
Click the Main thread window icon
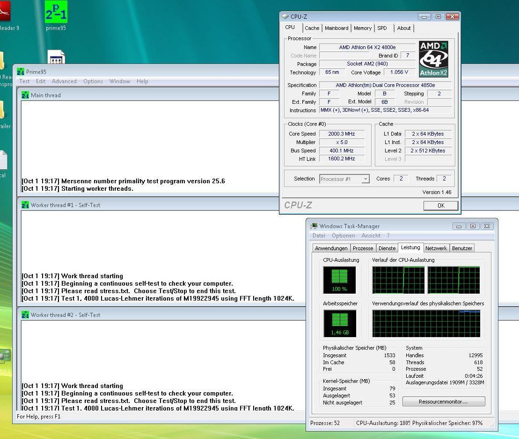(25, 95)
